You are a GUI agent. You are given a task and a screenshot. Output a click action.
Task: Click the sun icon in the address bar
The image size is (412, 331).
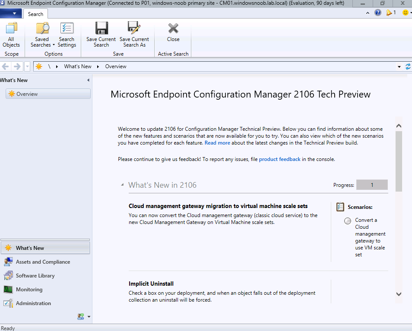(x=39, y=66)
